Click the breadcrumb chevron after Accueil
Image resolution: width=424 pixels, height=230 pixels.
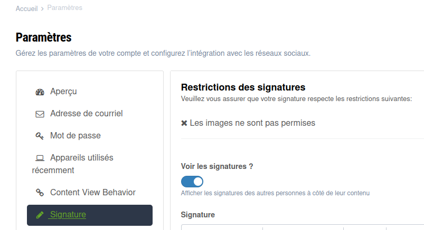pyautogui.click(x=42, y=9)
